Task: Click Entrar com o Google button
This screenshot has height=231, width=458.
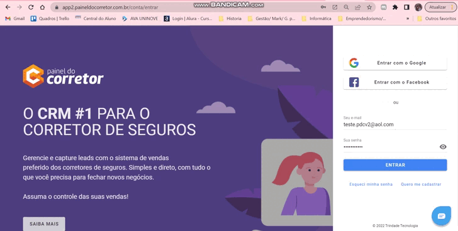Action: pyautogui.click(x=395, y=63)
